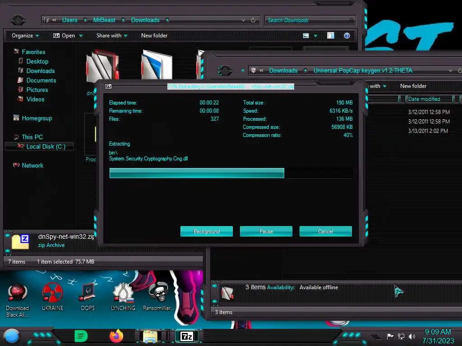Select Homegroup in the navigation pane
This screenshot has width=462, height=346.
(37, 118)
